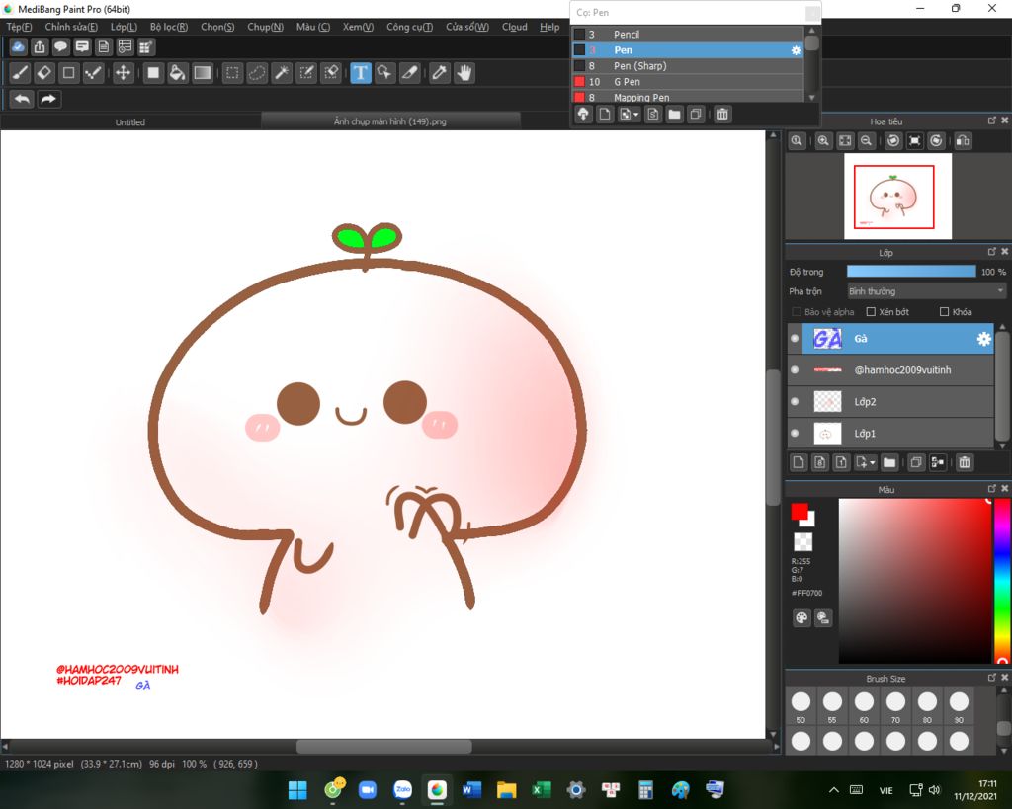Open the Chỉnh sửa(E) menu

click(x=71, y=27)
